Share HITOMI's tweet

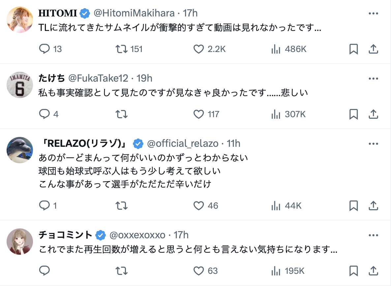pos(373,49)
